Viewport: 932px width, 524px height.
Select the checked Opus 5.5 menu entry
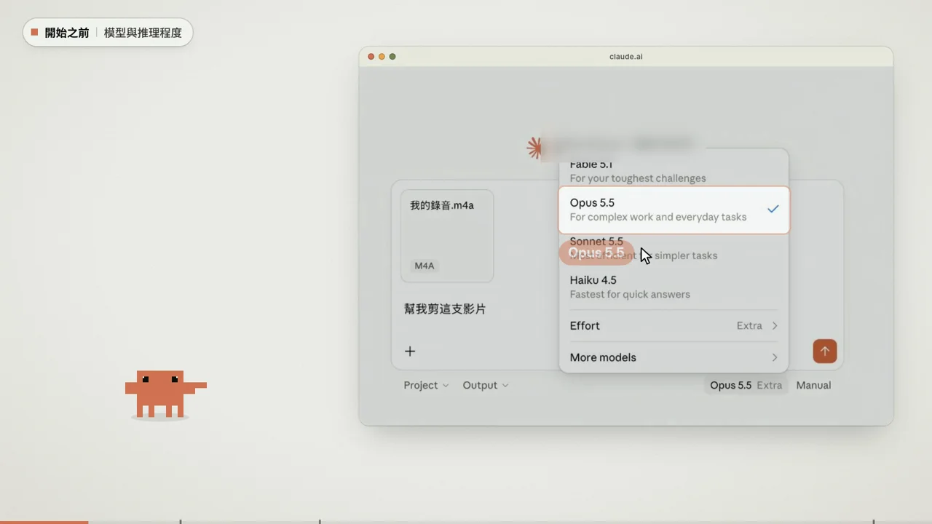(674, 210)
